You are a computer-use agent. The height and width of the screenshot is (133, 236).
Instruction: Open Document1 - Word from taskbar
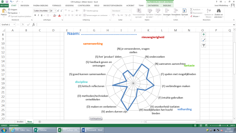(92, 130)
